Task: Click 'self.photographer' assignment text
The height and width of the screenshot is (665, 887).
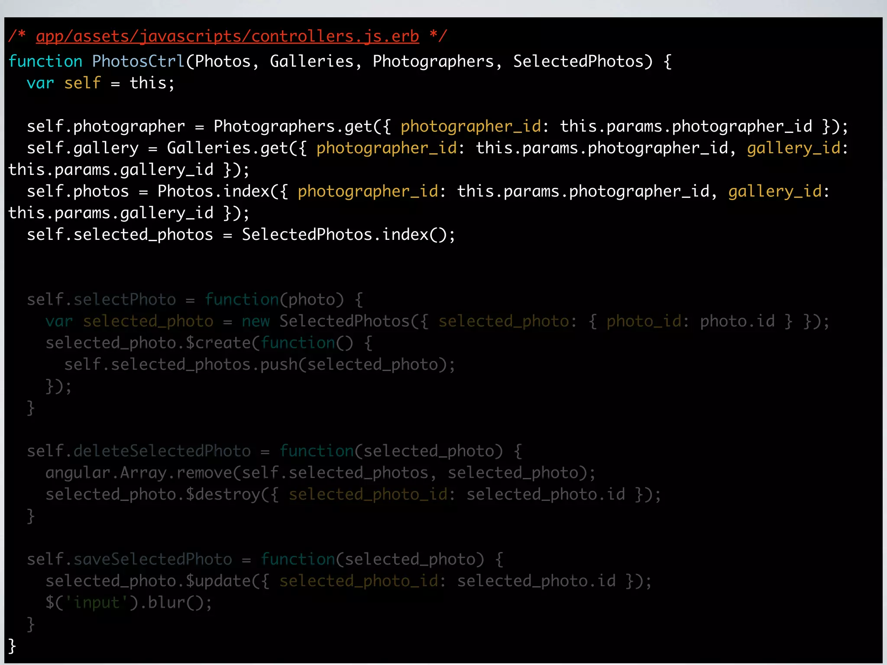Action: click(106, 127)
